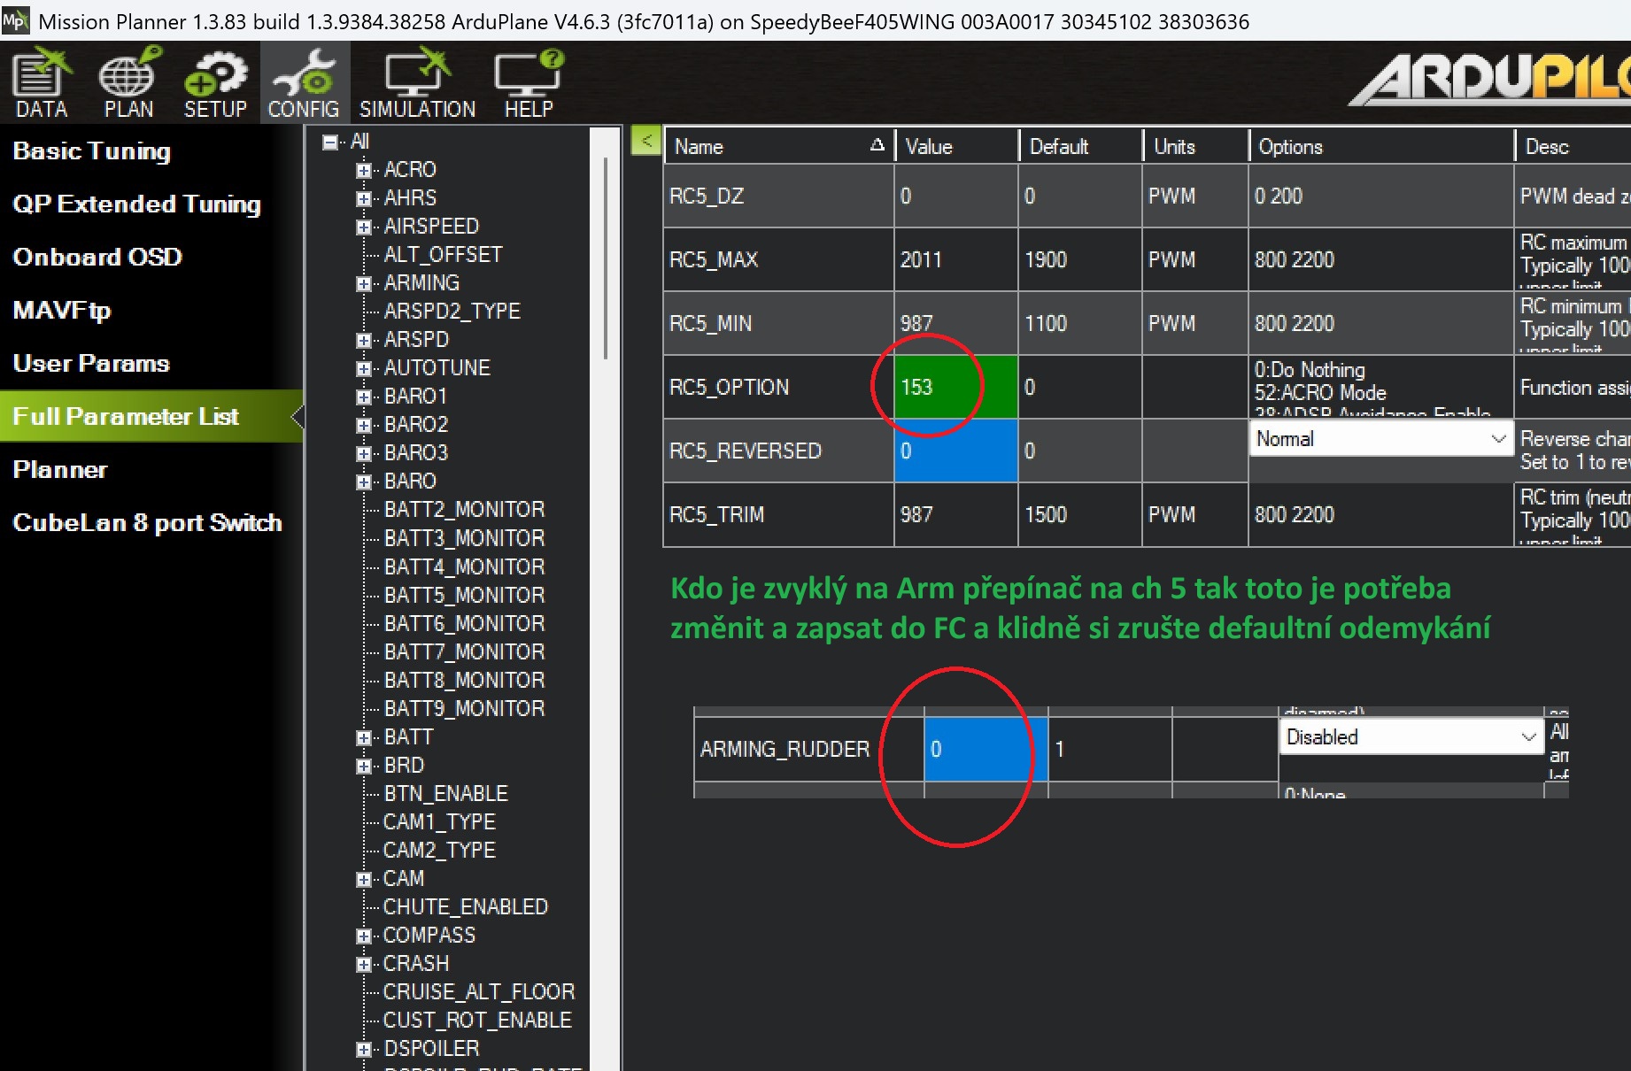Expand the ACRO parameter group

363,170
